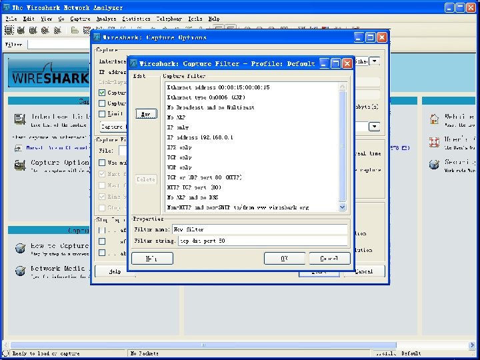
Task: Open the capture filter history dropdown arrow
Action: point(374,127)
